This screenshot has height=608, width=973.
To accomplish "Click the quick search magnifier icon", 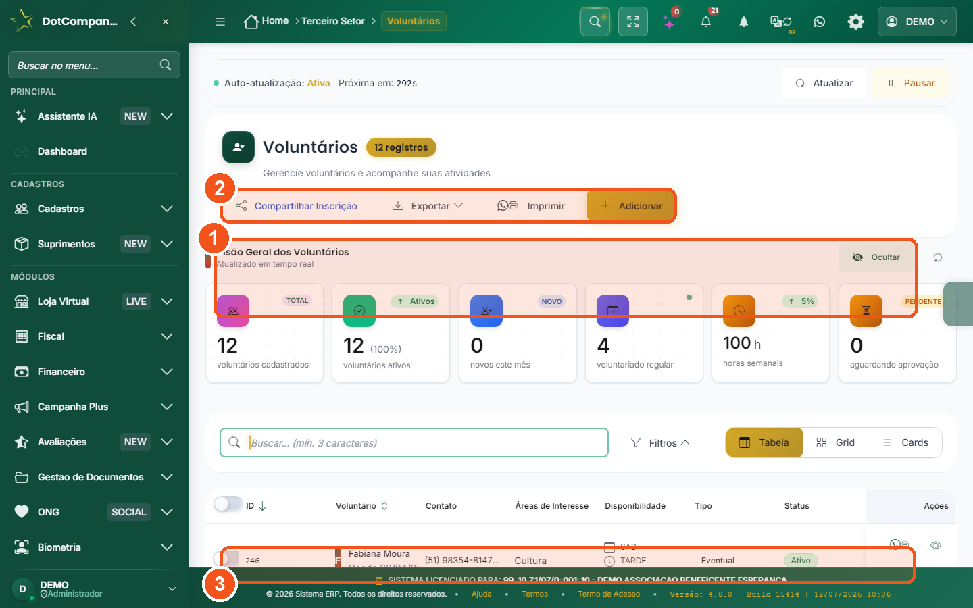I will pos(595,22).
